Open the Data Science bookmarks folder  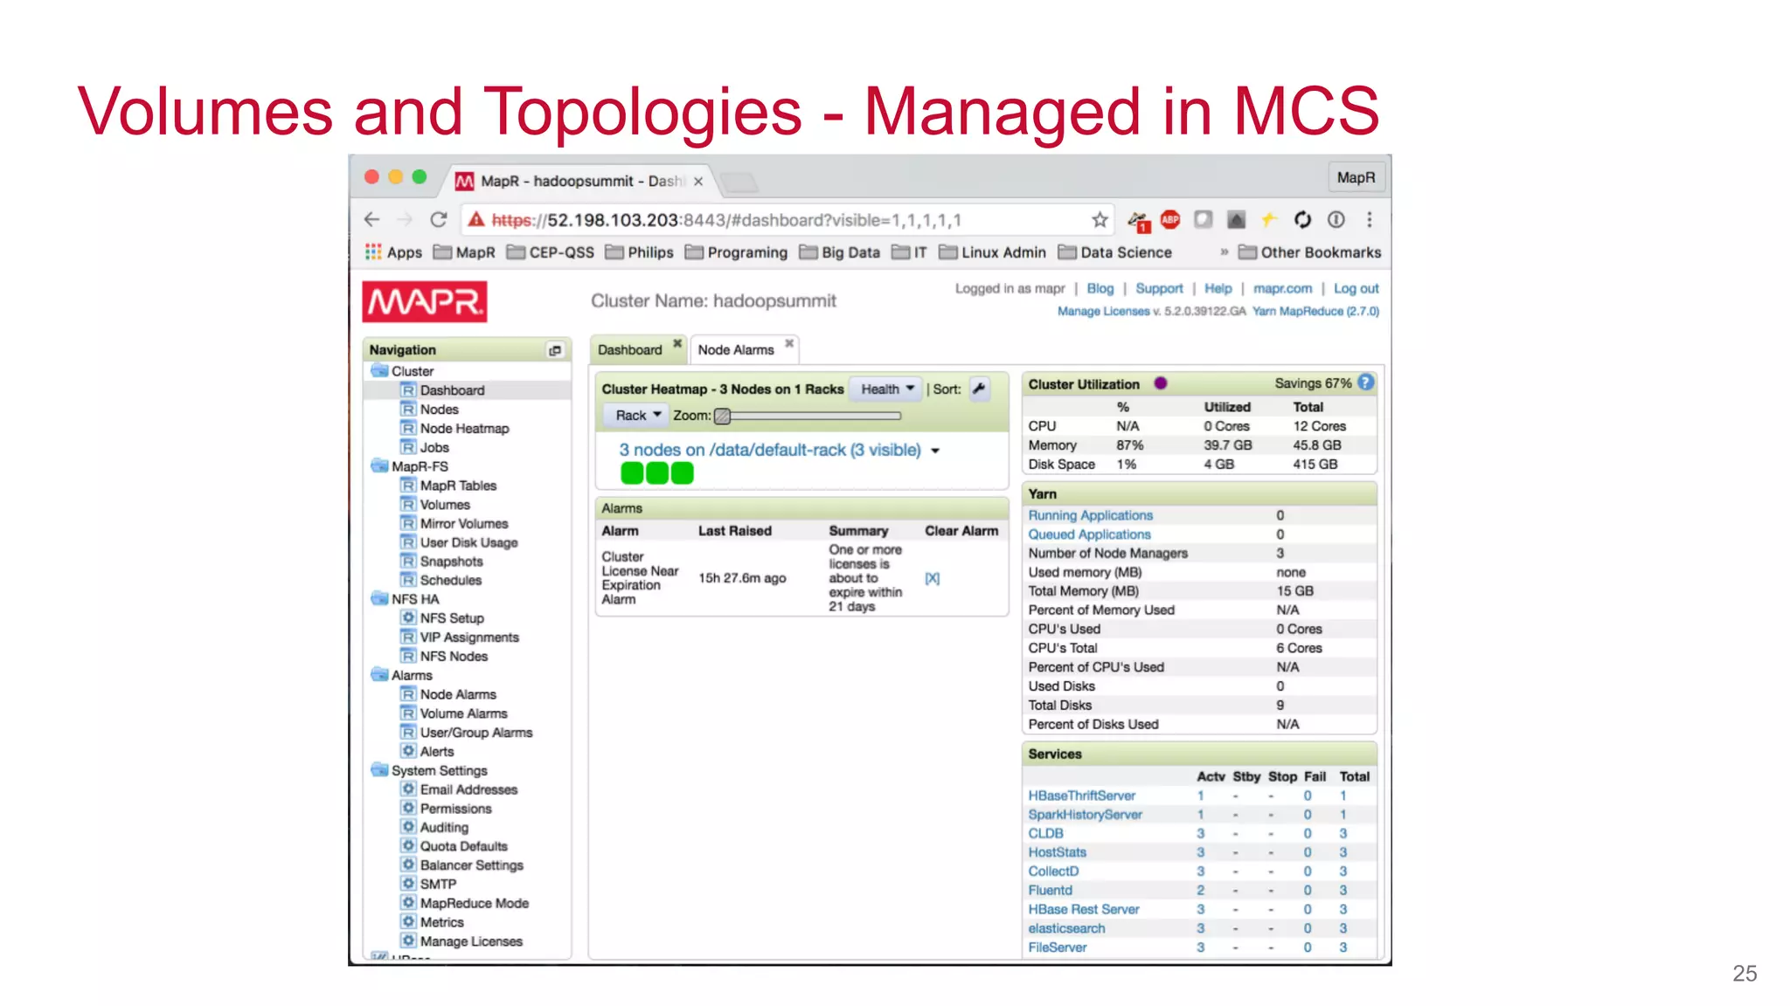1115,252
